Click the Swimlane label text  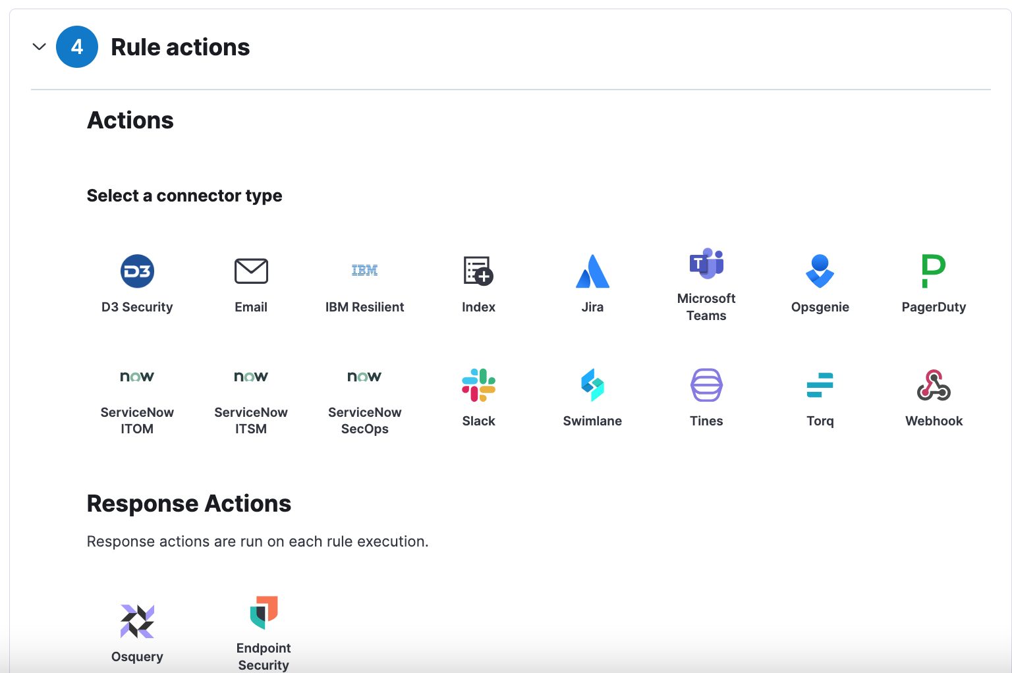point(592,421)
